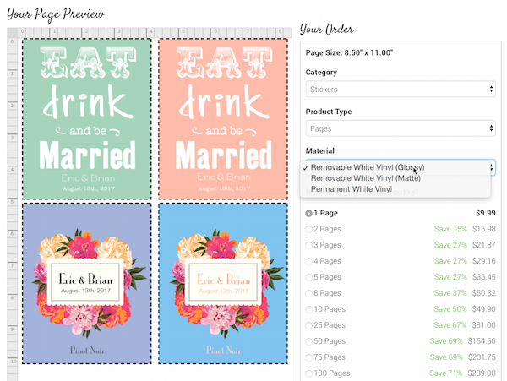Click the horizontal ruler above page preview

[x=152, y=31]
